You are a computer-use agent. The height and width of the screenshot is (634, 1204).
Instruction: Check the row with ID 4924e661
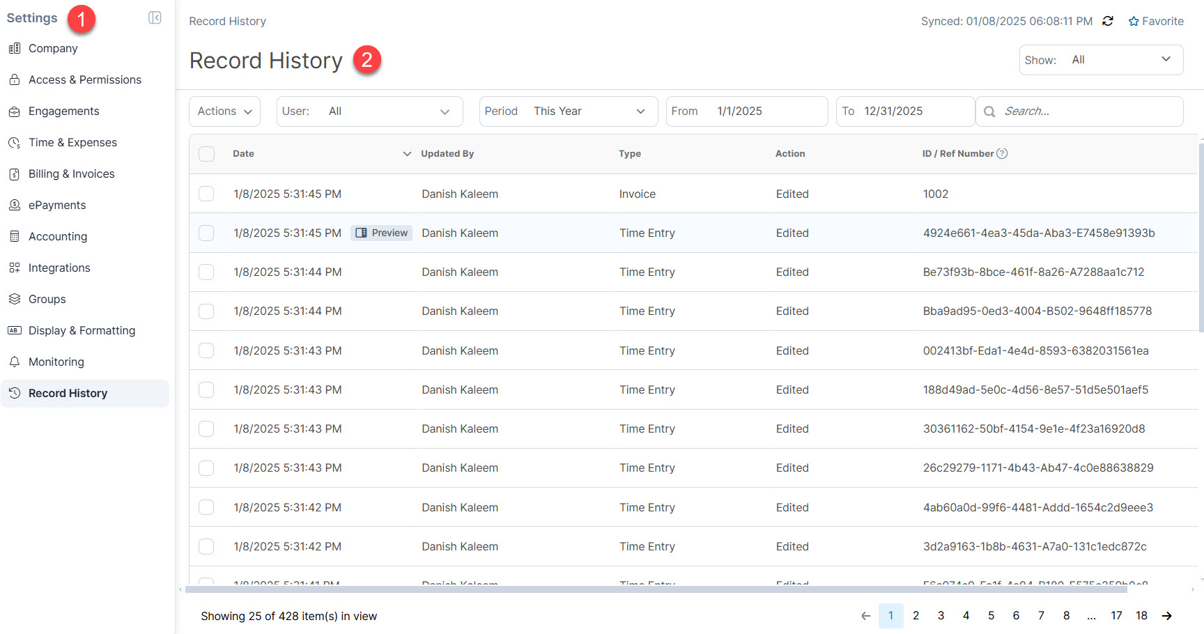tap(206, 233)
